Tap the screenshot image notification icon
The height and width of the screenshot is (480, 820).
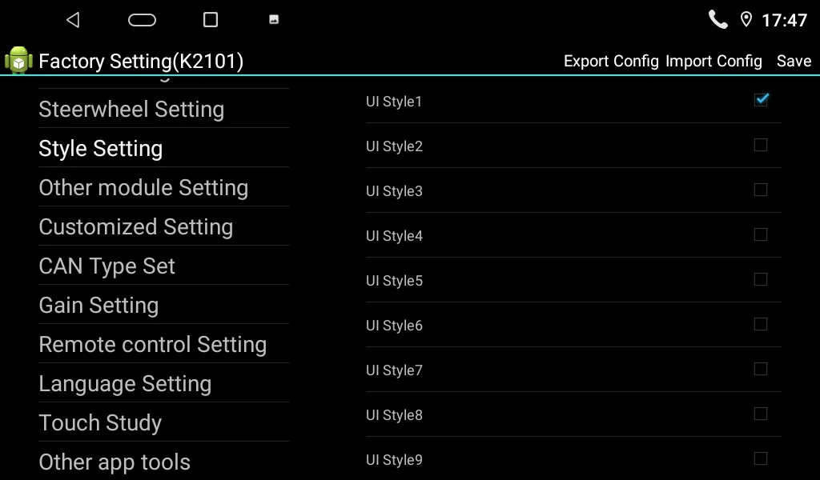(x=274, y=20)
